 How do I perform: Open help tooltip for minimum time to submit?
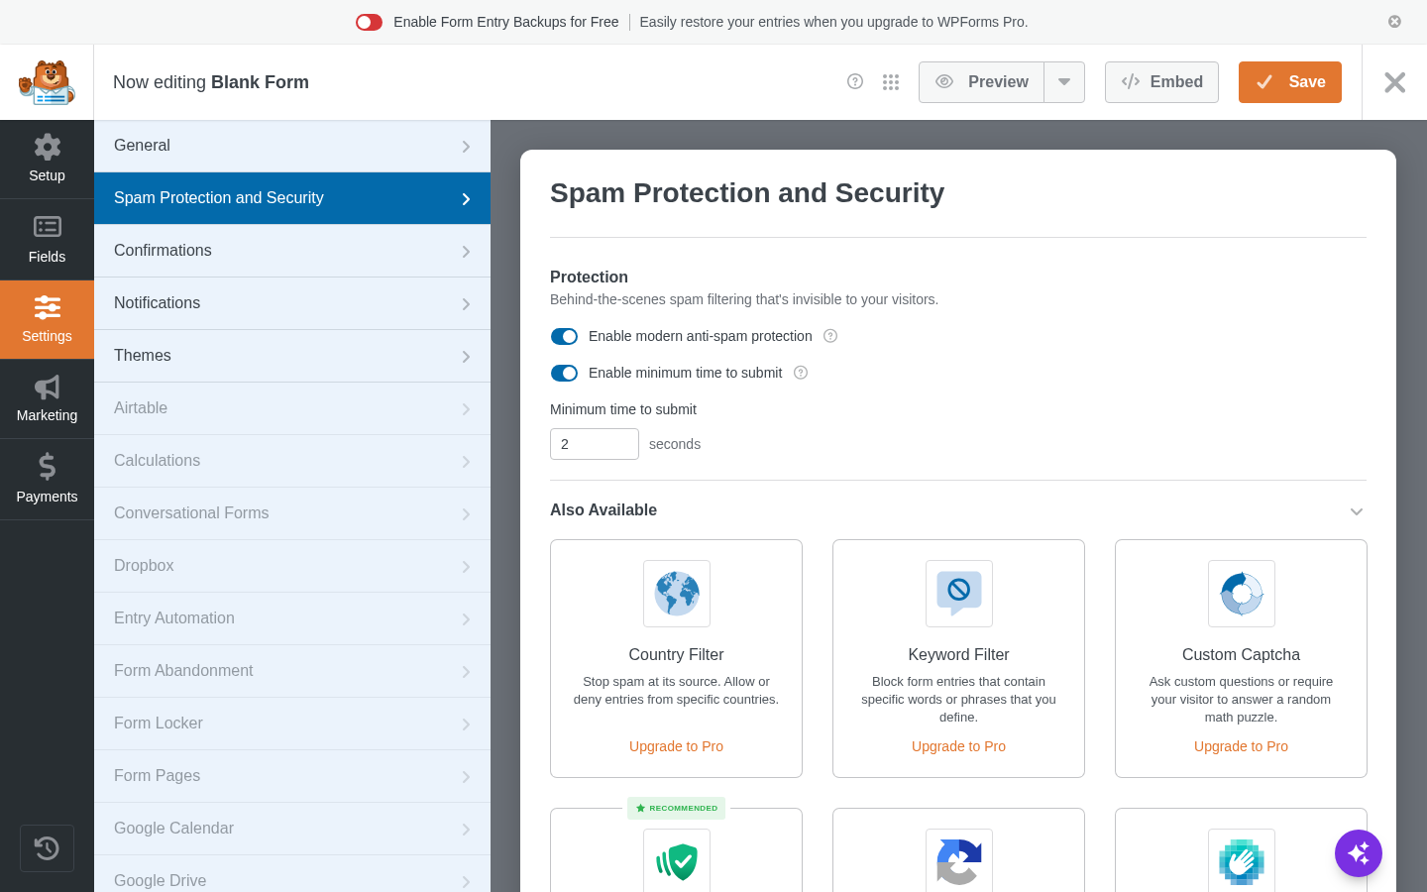coord(801,373)
